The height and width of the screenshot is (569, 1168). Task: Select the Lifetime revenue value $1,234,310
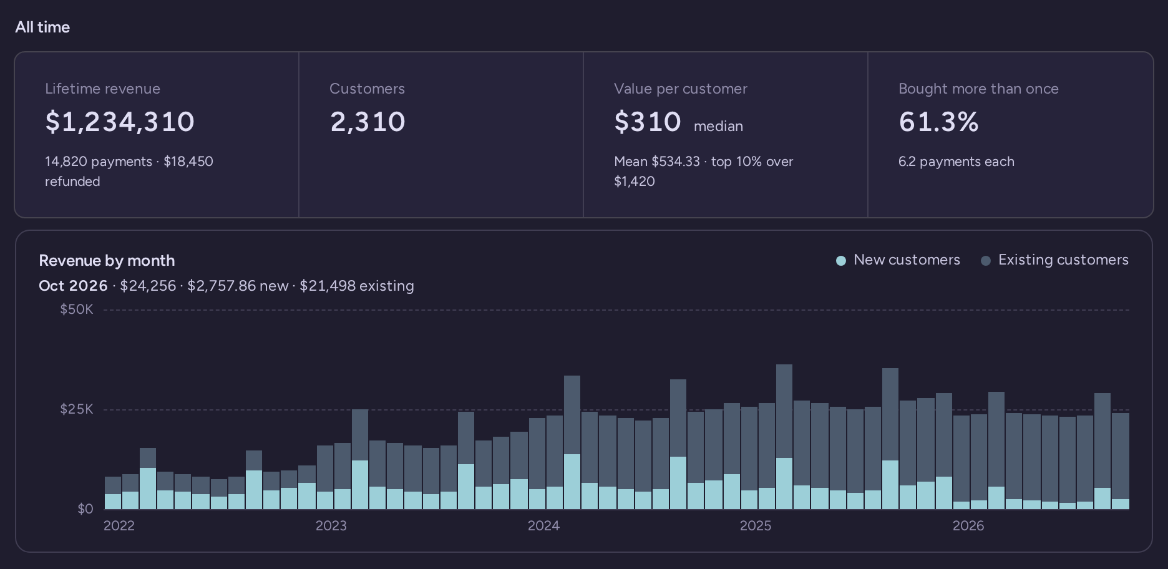(x=120, y=122)
